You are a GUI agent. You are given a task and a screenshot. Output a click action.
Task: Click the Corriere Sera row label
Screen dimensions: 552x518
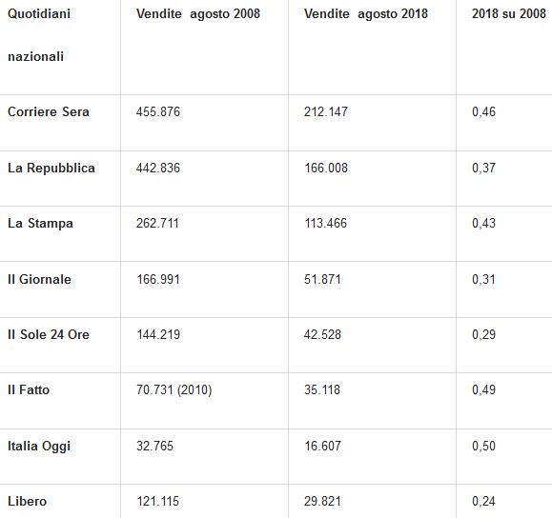49,111
